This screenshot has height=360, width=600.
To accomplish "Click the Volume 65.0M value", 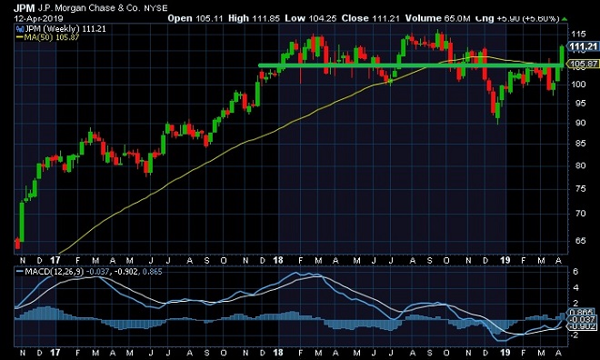I will pyautogui.click(x=437, y=18).
